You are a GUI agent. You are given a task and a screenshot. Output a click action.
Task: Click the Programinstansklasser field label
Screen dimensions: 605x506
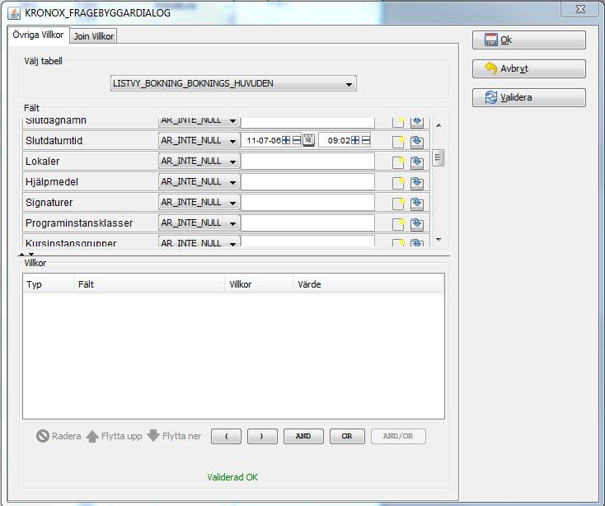click(79, 223)
